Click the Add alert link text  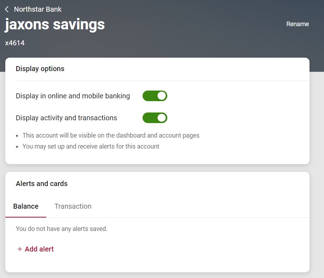pos(39,249)
